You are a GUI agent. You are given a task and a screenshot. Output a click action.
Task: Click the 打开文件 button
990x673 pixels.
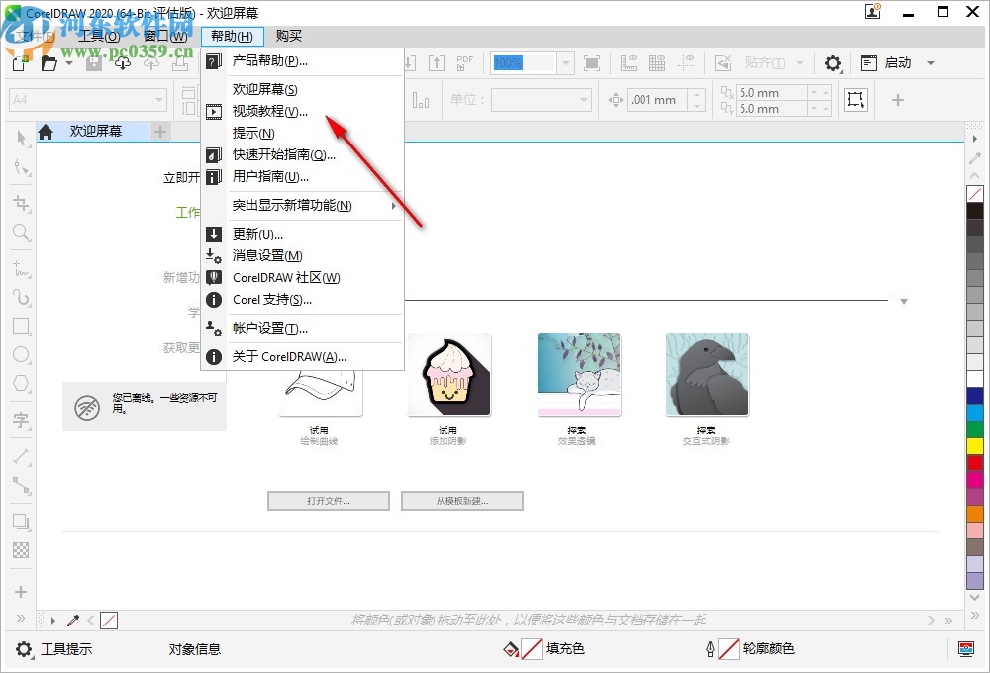(328, 500)
